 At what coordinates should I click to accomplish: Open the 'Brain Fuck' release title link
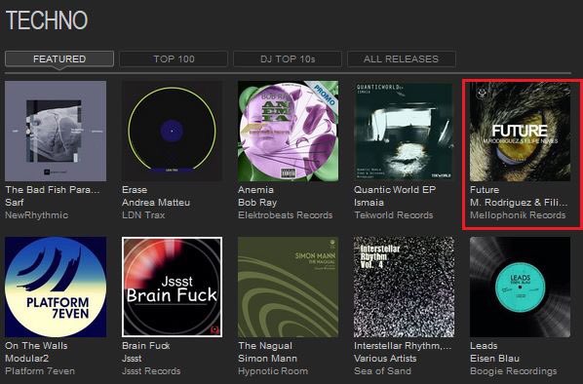[x=146, y=346]
